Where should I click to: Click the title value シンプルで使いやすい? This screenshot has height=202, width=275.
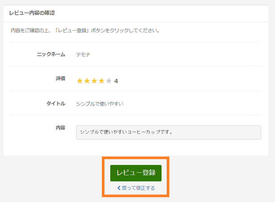(x=100, y=104)
